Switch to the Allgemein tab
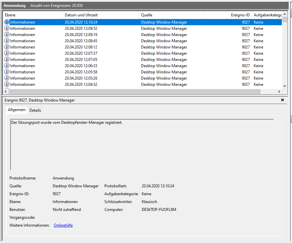This screenshot has width=292, height=243. (17, 110)
